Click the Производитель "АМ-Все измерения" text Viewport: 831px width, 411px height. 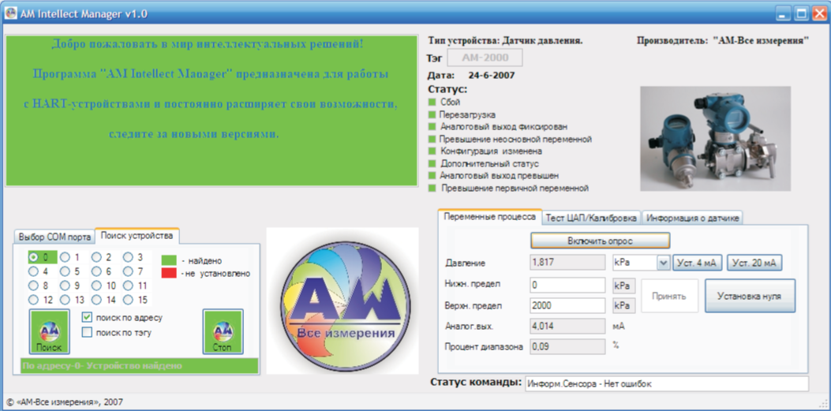(723, 40)
